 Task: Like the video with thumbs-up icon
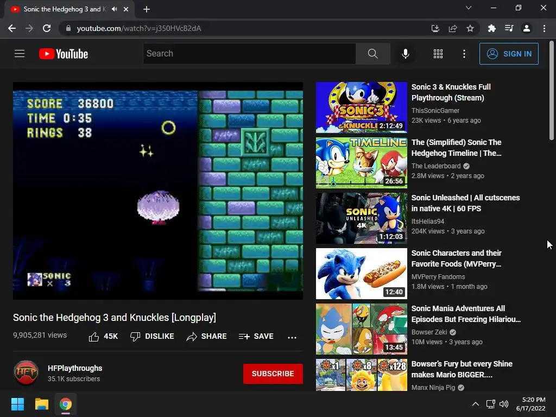coord(93,337)
